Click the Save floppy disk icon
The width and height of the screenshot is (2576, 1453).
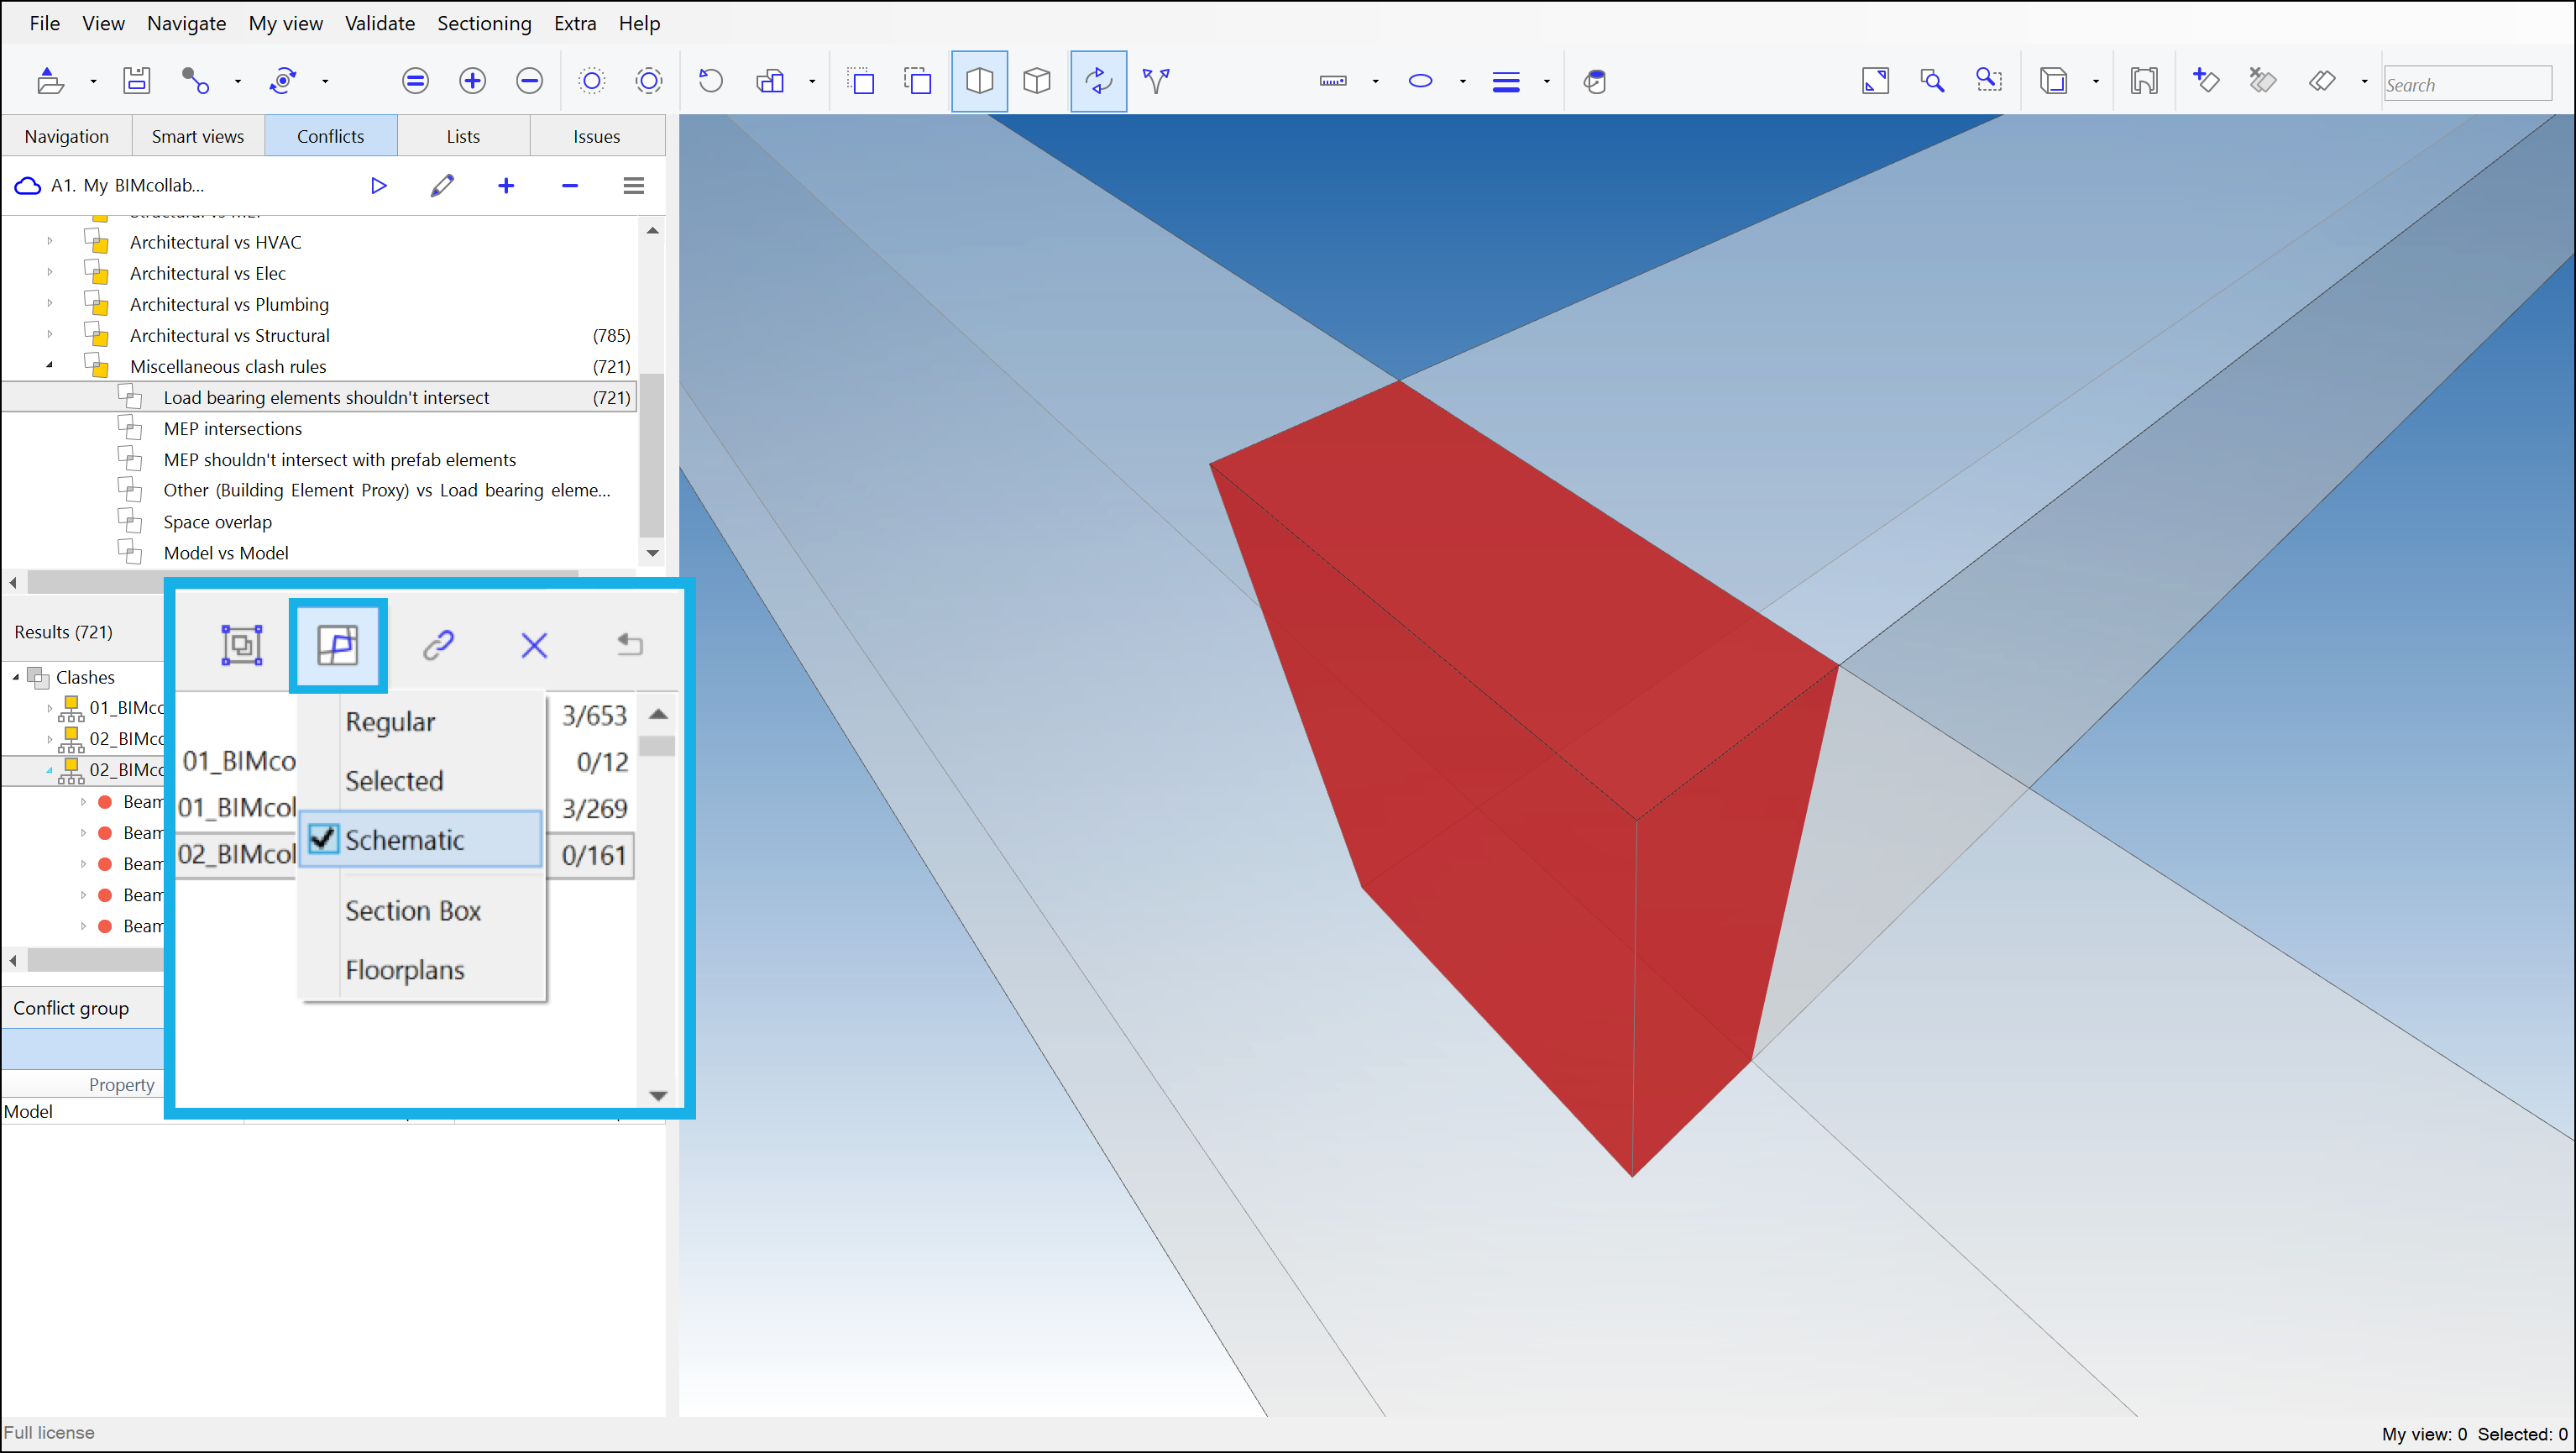coord(136,81)
